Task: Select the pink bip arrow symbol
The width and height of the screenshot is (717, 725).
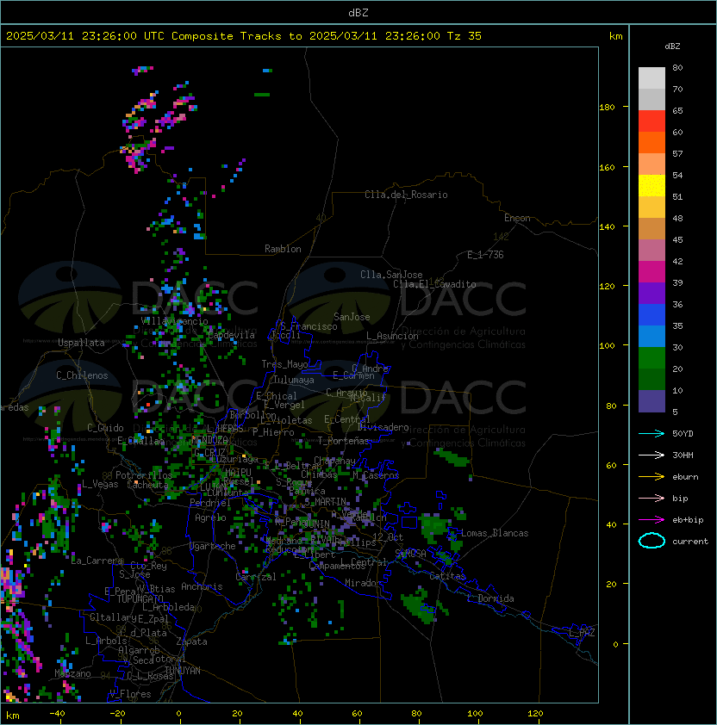Action: click(x=652, y=499)
